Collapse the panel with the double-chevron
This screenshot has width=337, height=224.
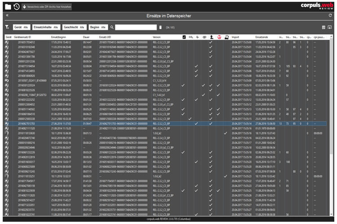[x=7, y=15]
